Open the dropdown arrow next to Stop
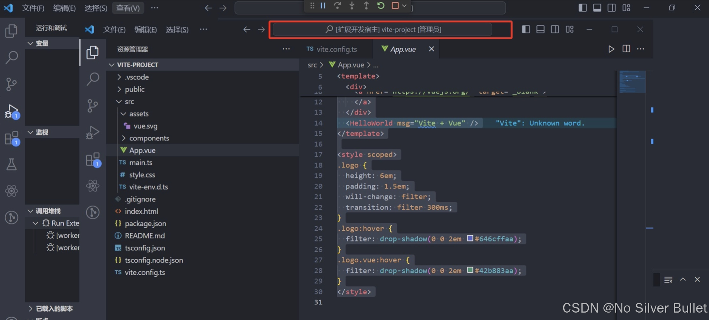This screenshot has width=709, height=320. 404,6
